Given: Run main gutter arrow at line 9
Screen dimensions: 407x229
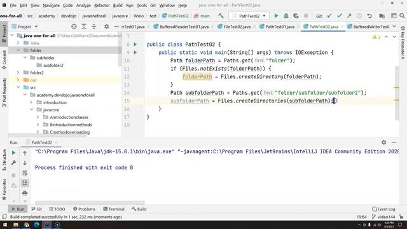Looking at the screenshot, I should point(135,52).
